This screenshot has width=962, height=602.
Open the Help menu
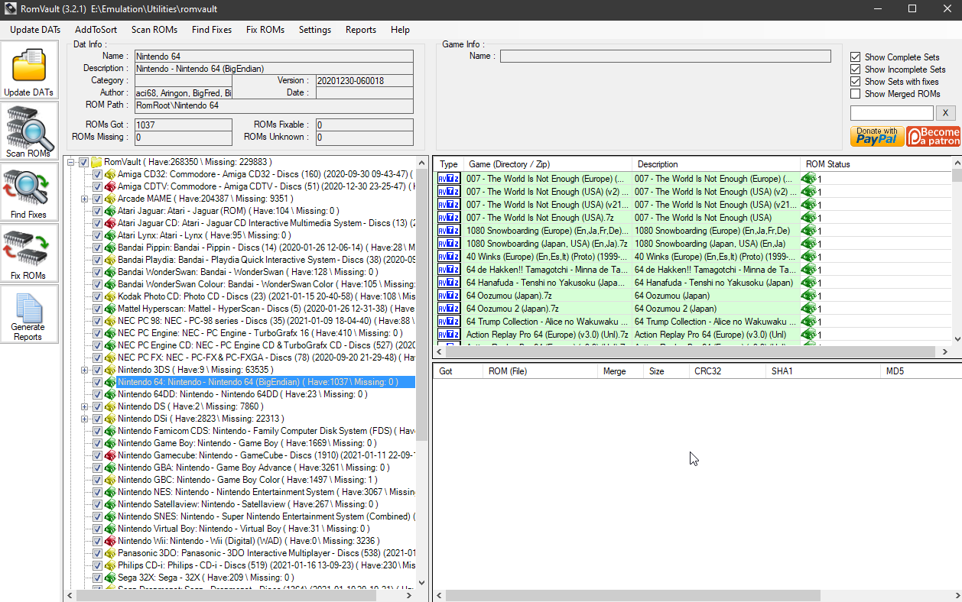pyautogui.click(x=400, y=30)
